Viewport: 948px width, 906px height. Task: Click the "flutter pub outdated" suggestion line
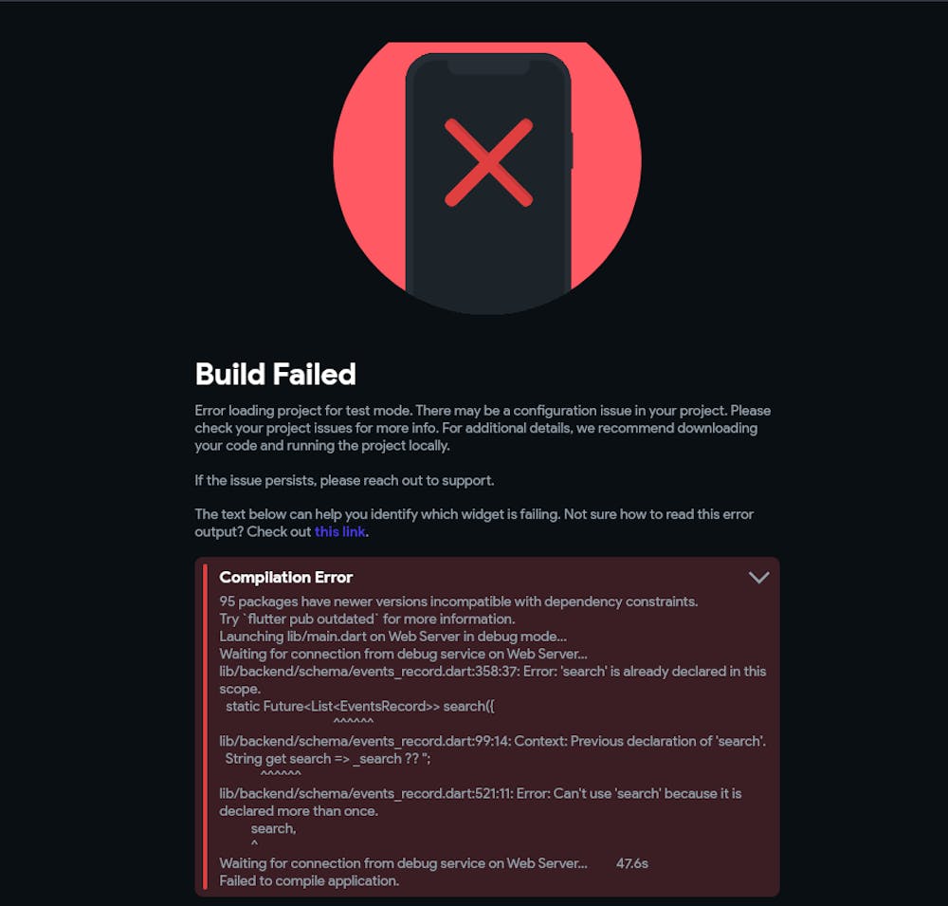[x=367, y=619]
